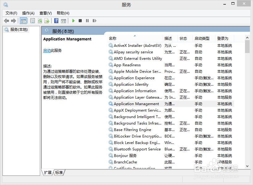The image size is (253, 185).
Task: Select Block Level Backup Engi... service
Action: (171, 142)
